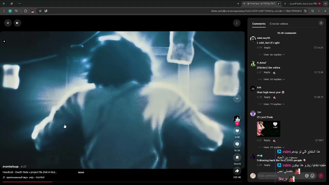Click the red extension icon in toolbar
Image resolution: width=329 pixels, height=185 pixels.
[32, 11]
